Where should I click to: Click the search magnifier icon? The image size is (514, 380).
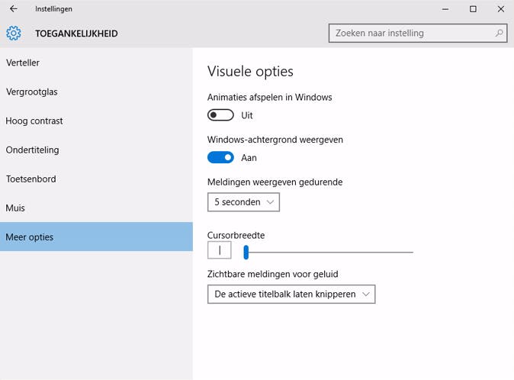(500, 34)
